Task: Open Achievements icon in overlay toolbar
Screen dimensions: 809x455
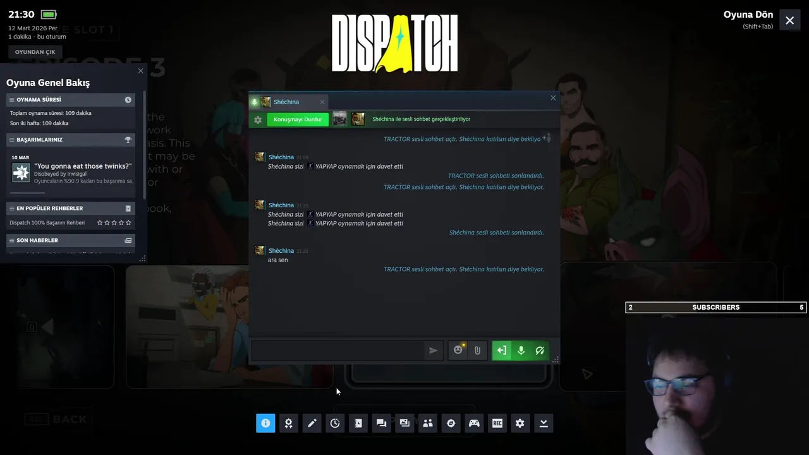Action: point(289,423)
